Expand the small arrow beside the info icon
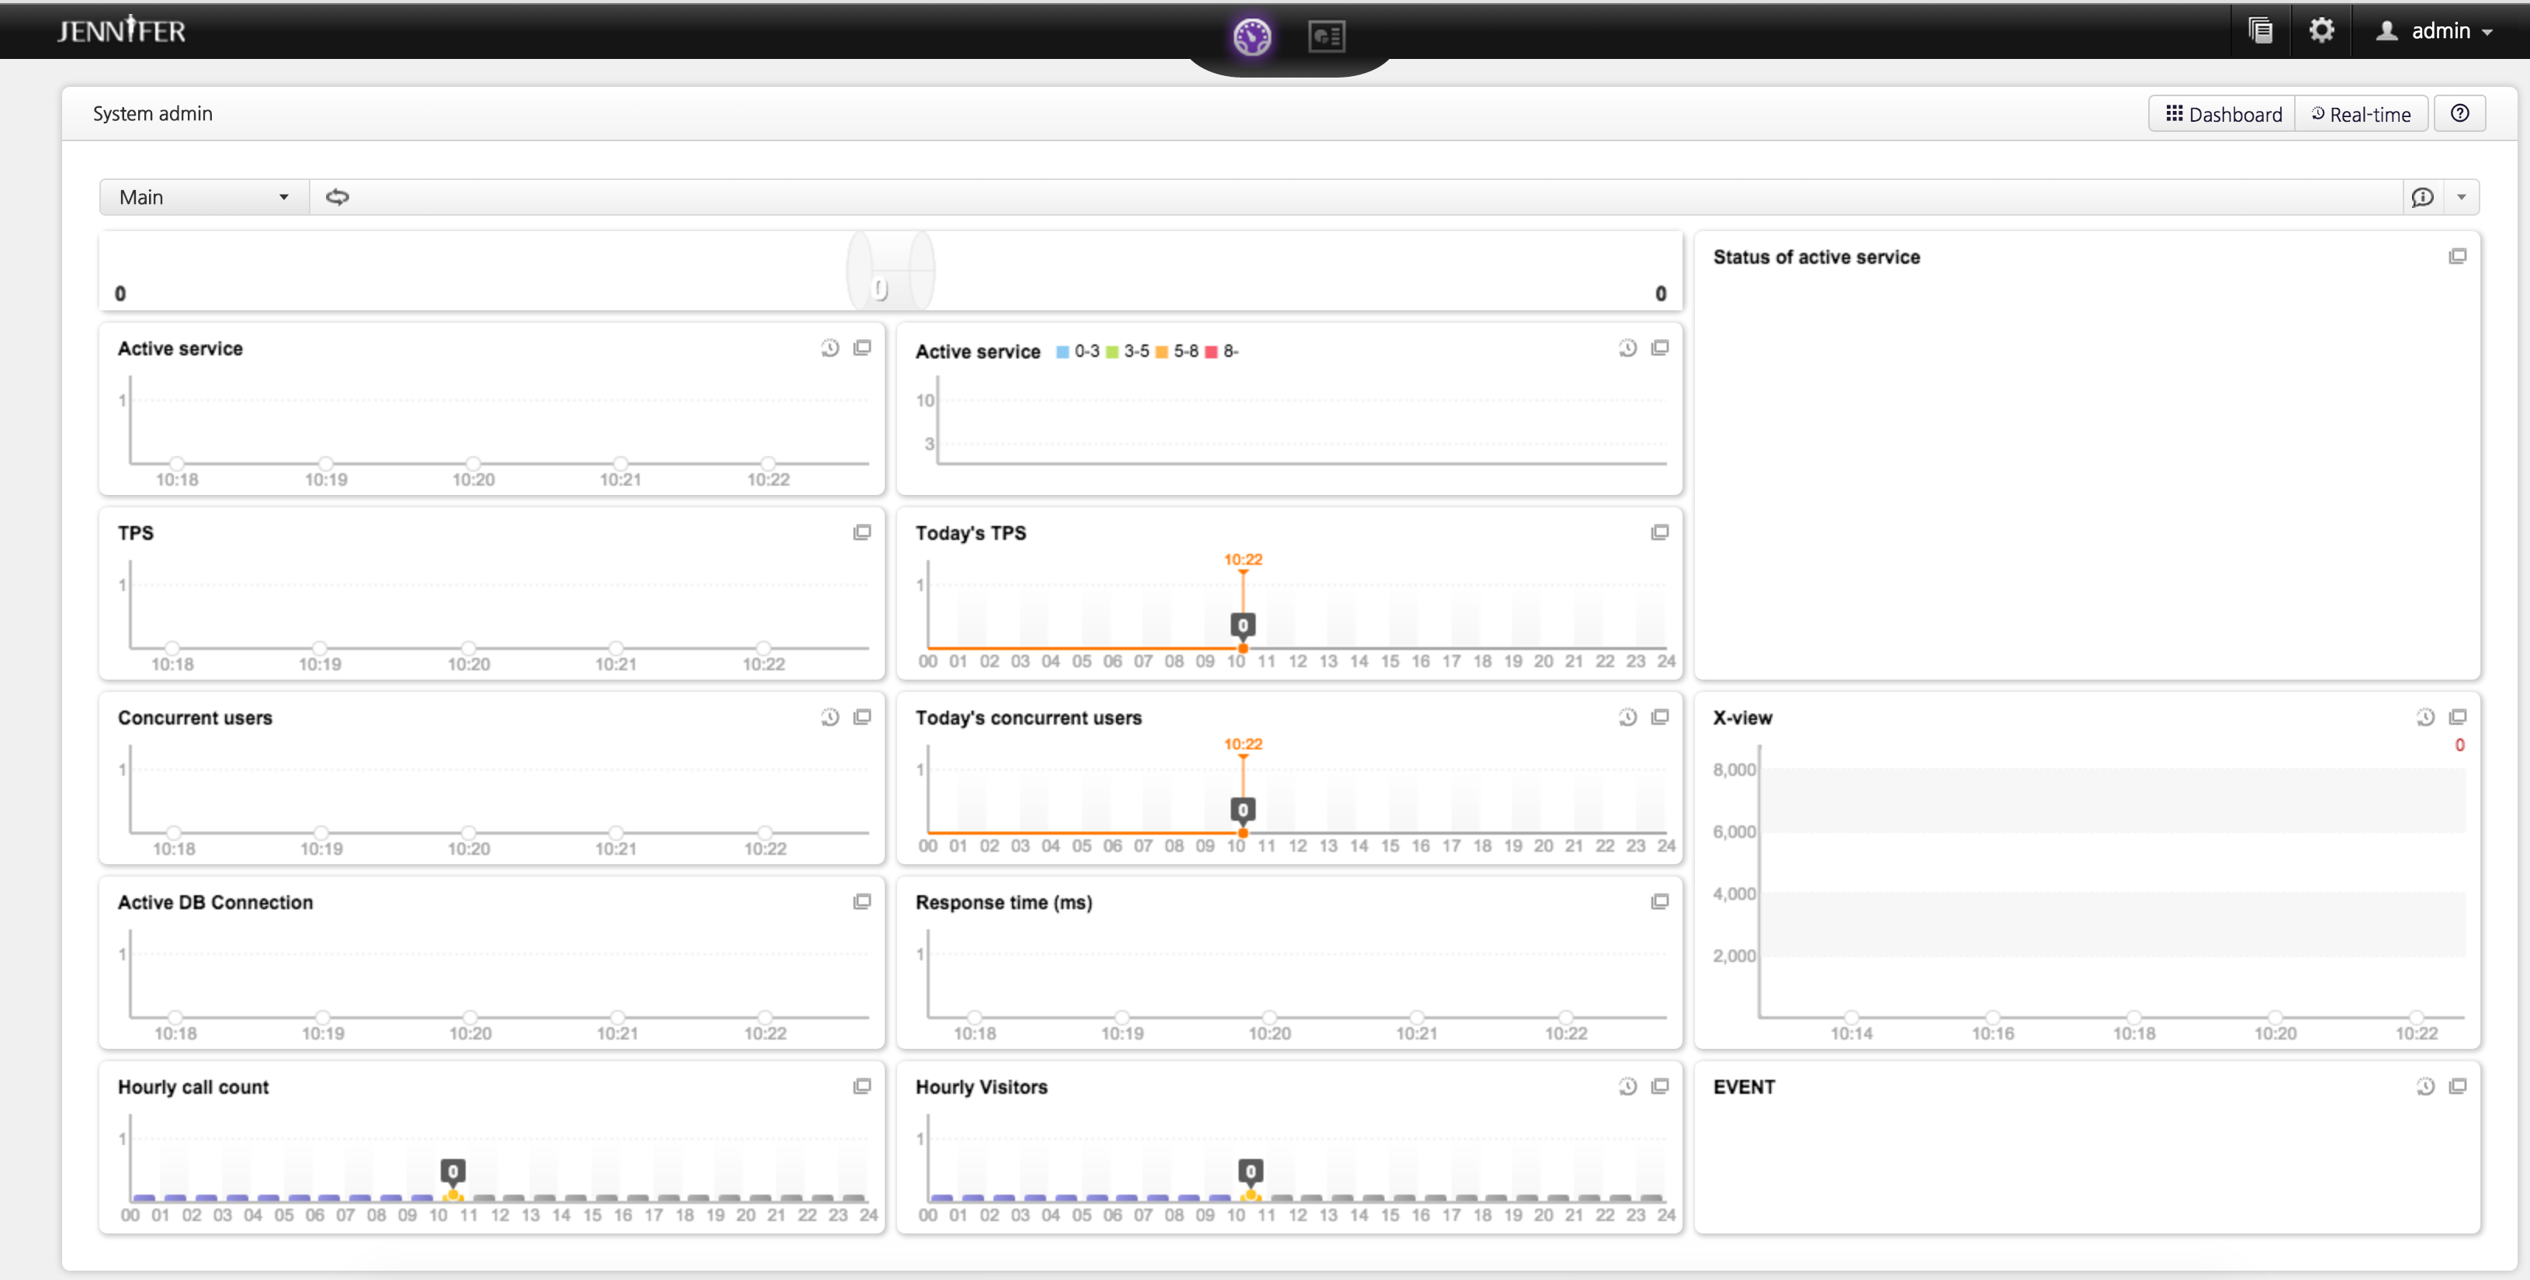This screenshot has height=1280, width=2530. (x=2461, y=197)
